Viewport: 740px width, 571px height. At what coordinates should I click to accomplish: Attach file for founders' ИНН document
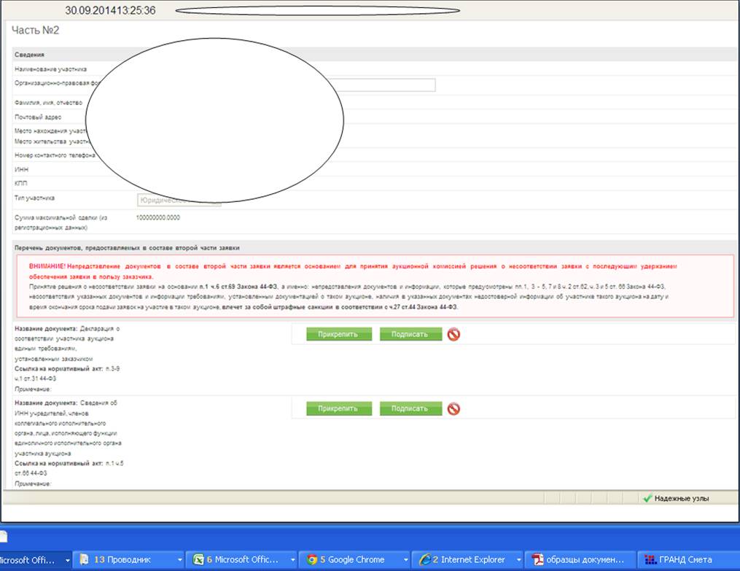(x=338, y=409)
